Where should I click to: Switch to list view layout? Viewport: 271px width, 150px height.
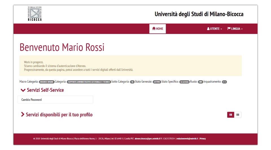[231, 115]
